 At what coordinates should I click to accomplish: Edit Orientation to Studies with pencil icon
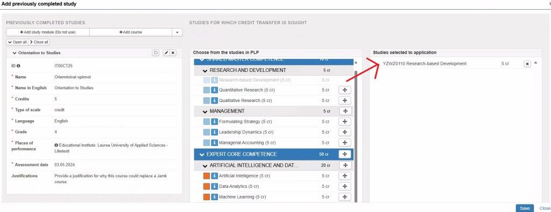[x=167, y=53]
